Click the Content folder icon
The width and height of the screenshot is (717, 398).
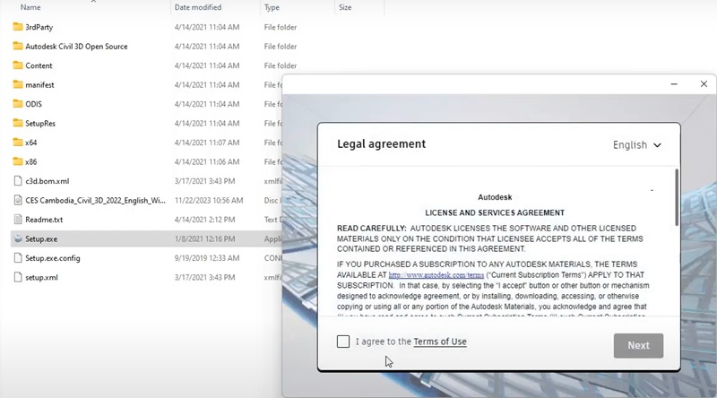point(18,65)
